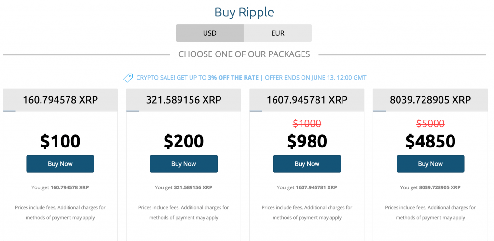This screenshot has height=241, width=494.
Task: Buy the $200 package now
Action: pyautogui.click(x=184, y=163)
